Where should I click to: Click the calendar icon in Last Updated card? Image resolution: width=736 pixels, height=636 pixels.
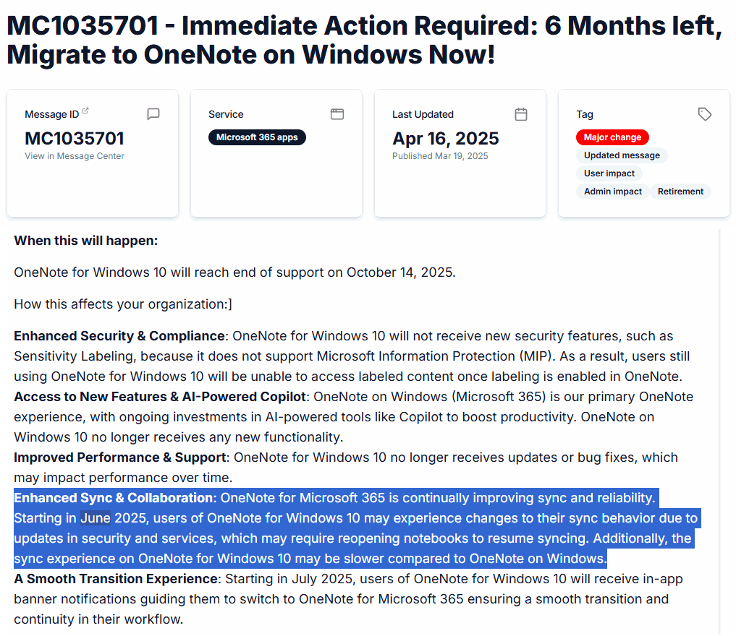pyautogui.click(x=521, y=114)
